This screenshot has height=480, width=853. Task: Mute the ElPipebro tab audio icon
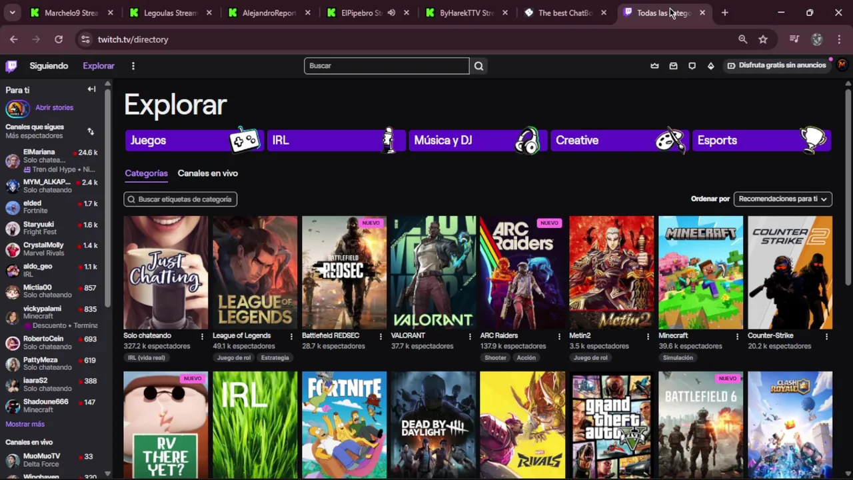[x=392, y=13]
